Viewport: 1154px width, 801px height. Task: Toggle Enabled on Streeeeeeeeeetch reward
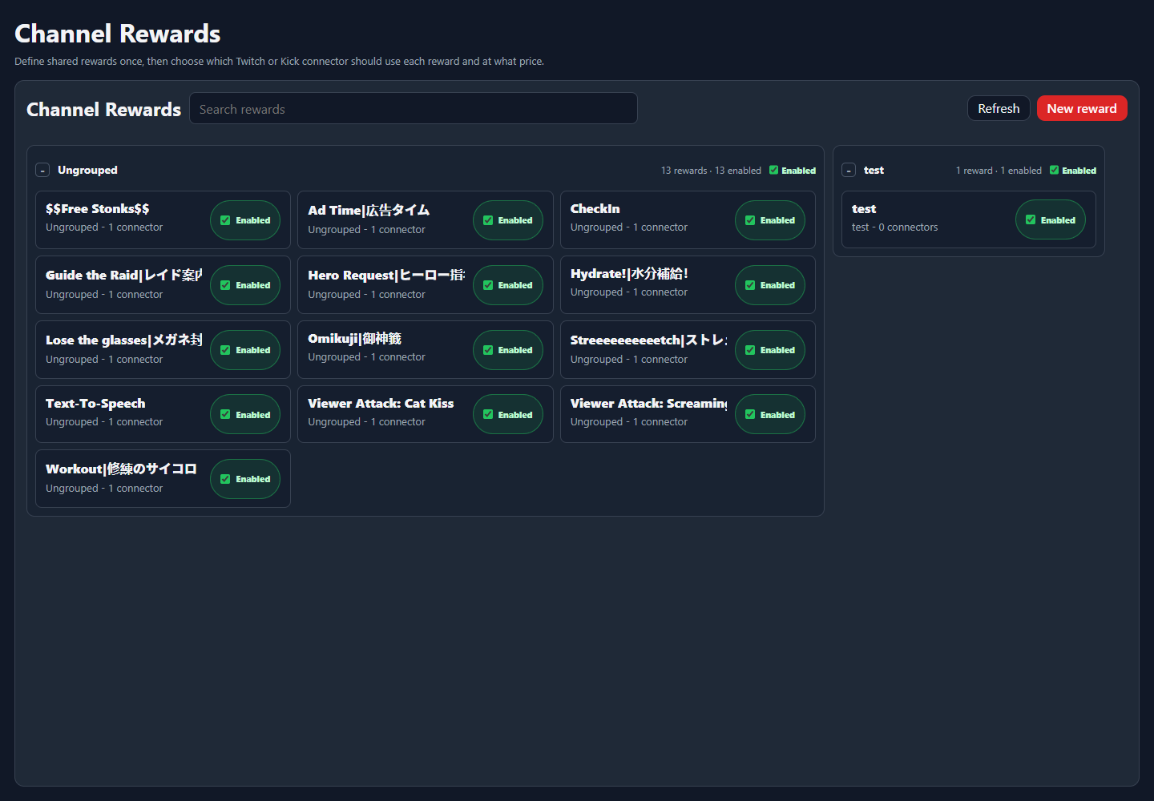(x=770, y=350)
